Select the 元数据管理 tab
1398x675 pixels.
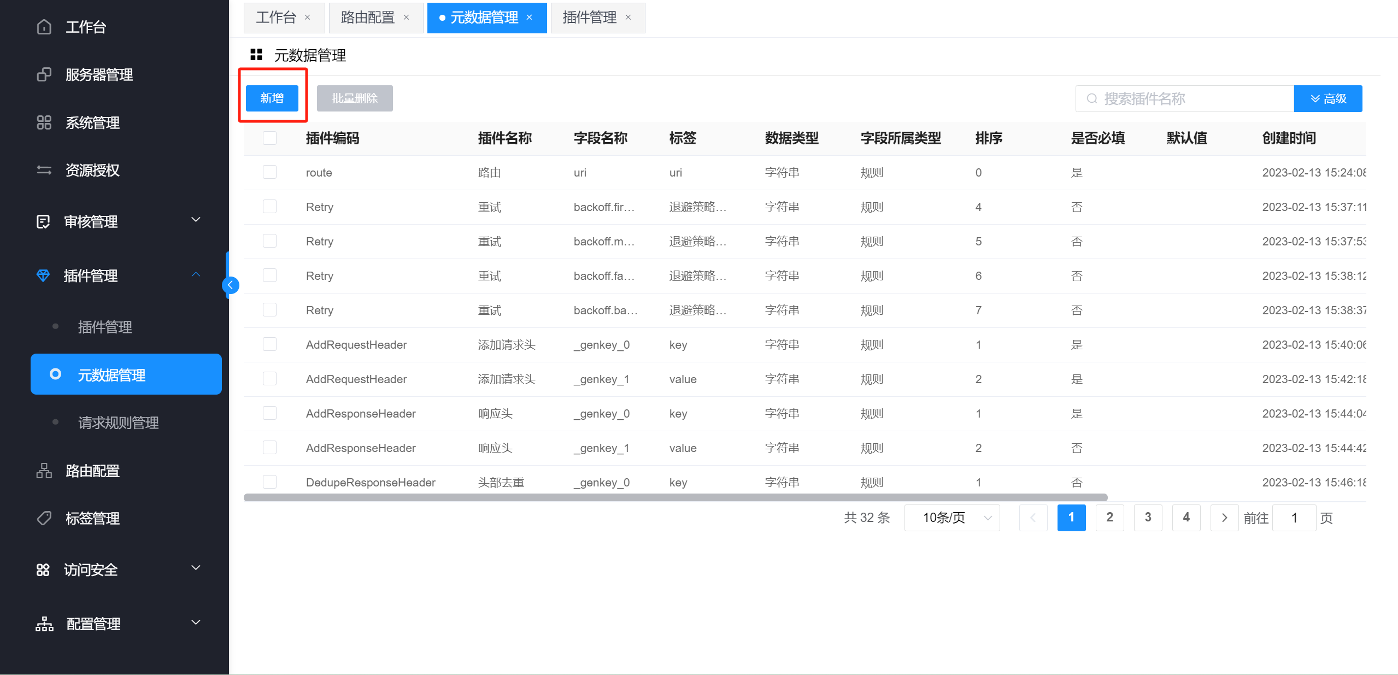click(x=487, y=17)
